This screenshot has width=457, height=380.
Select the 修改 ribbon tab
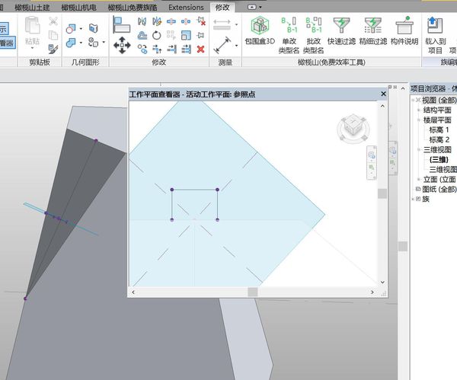(x=222, y=8)
